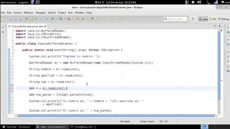
Task: Click the Open Type toolbar icon
Action: pyautogui.click(x=92, y=19)
